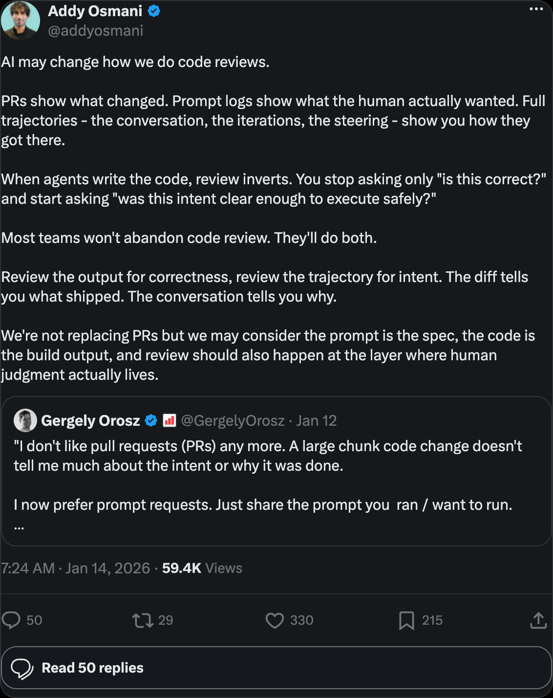
Task: View the 59.4K Views analytics
Action: 202,568
